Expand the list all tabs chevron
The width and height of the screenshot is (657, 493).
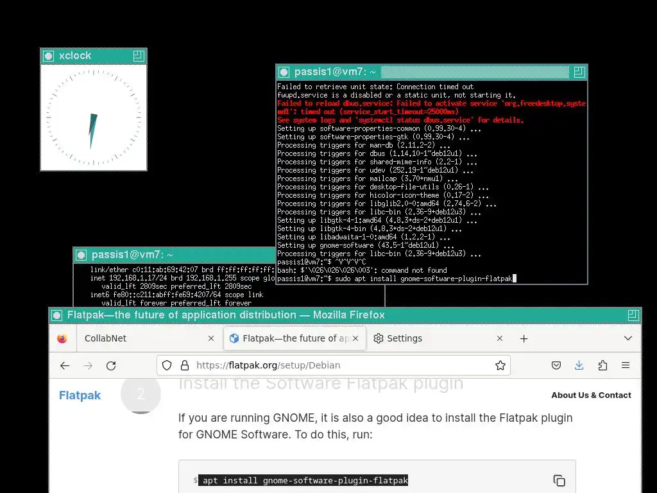(x=627, y=338)
